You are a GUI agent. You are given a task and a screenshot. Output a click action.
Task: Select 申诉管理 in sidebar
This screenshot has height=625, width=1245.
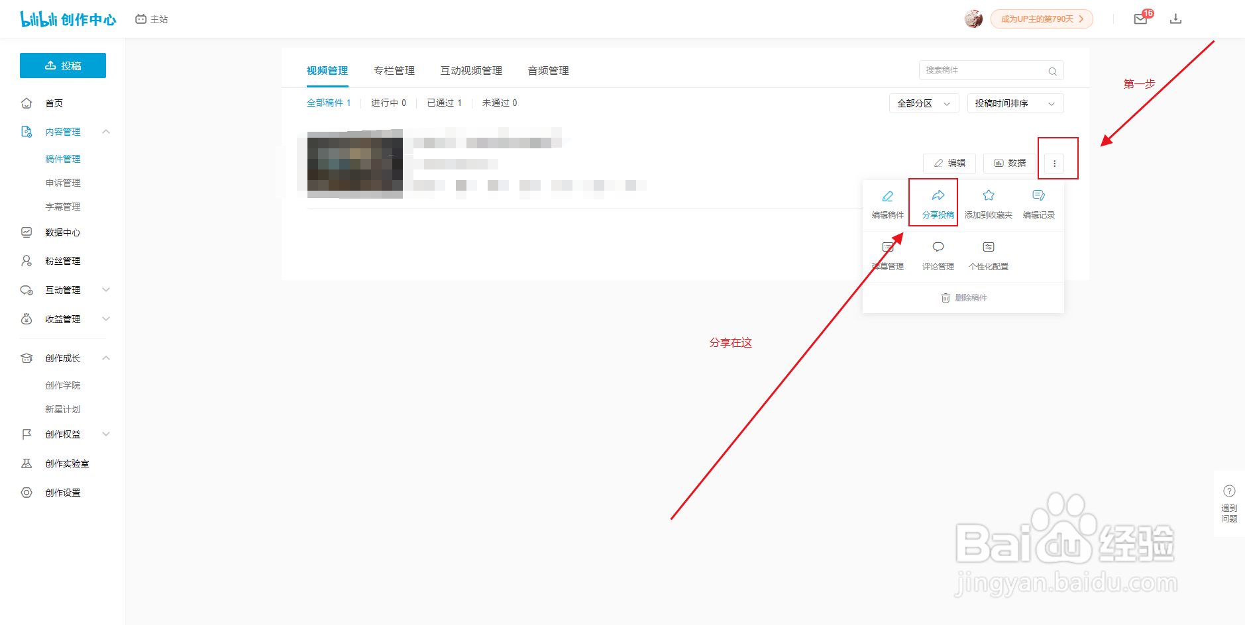click(x=63, y=183)
